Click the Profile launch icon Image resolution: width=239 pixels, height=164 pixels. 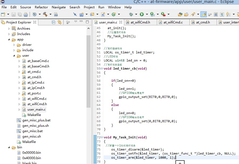[x=153, y=14]
